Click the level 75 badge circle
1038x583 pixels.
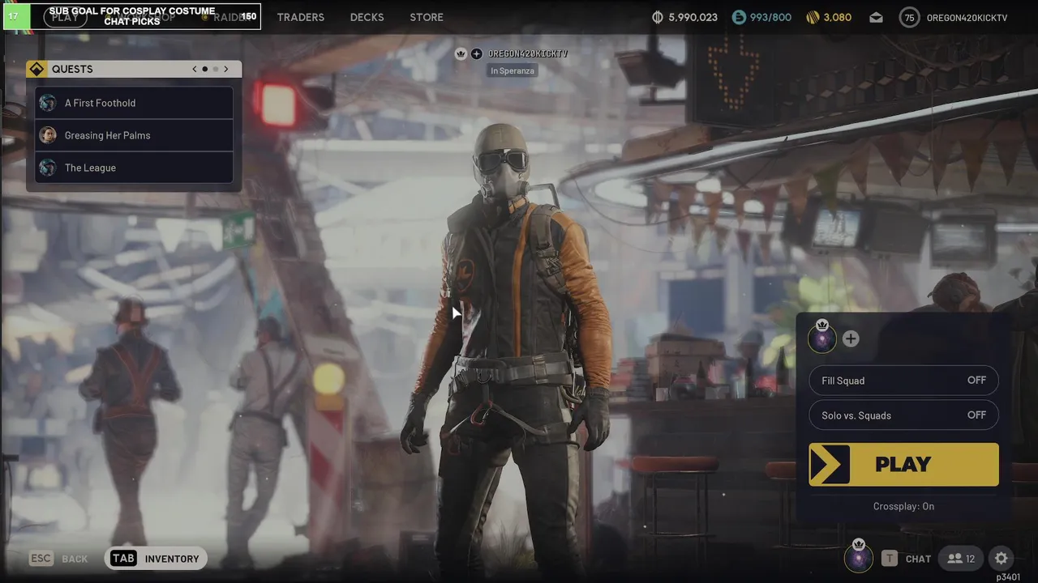coord(909,17)
